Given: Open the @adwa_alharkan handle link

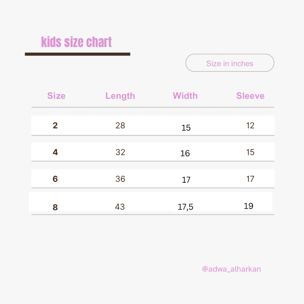Looking at the screenshot, I should [x=231, y=269].
